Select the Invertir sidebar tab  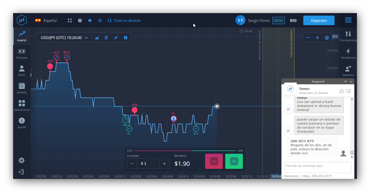click(x=22, y=36)
